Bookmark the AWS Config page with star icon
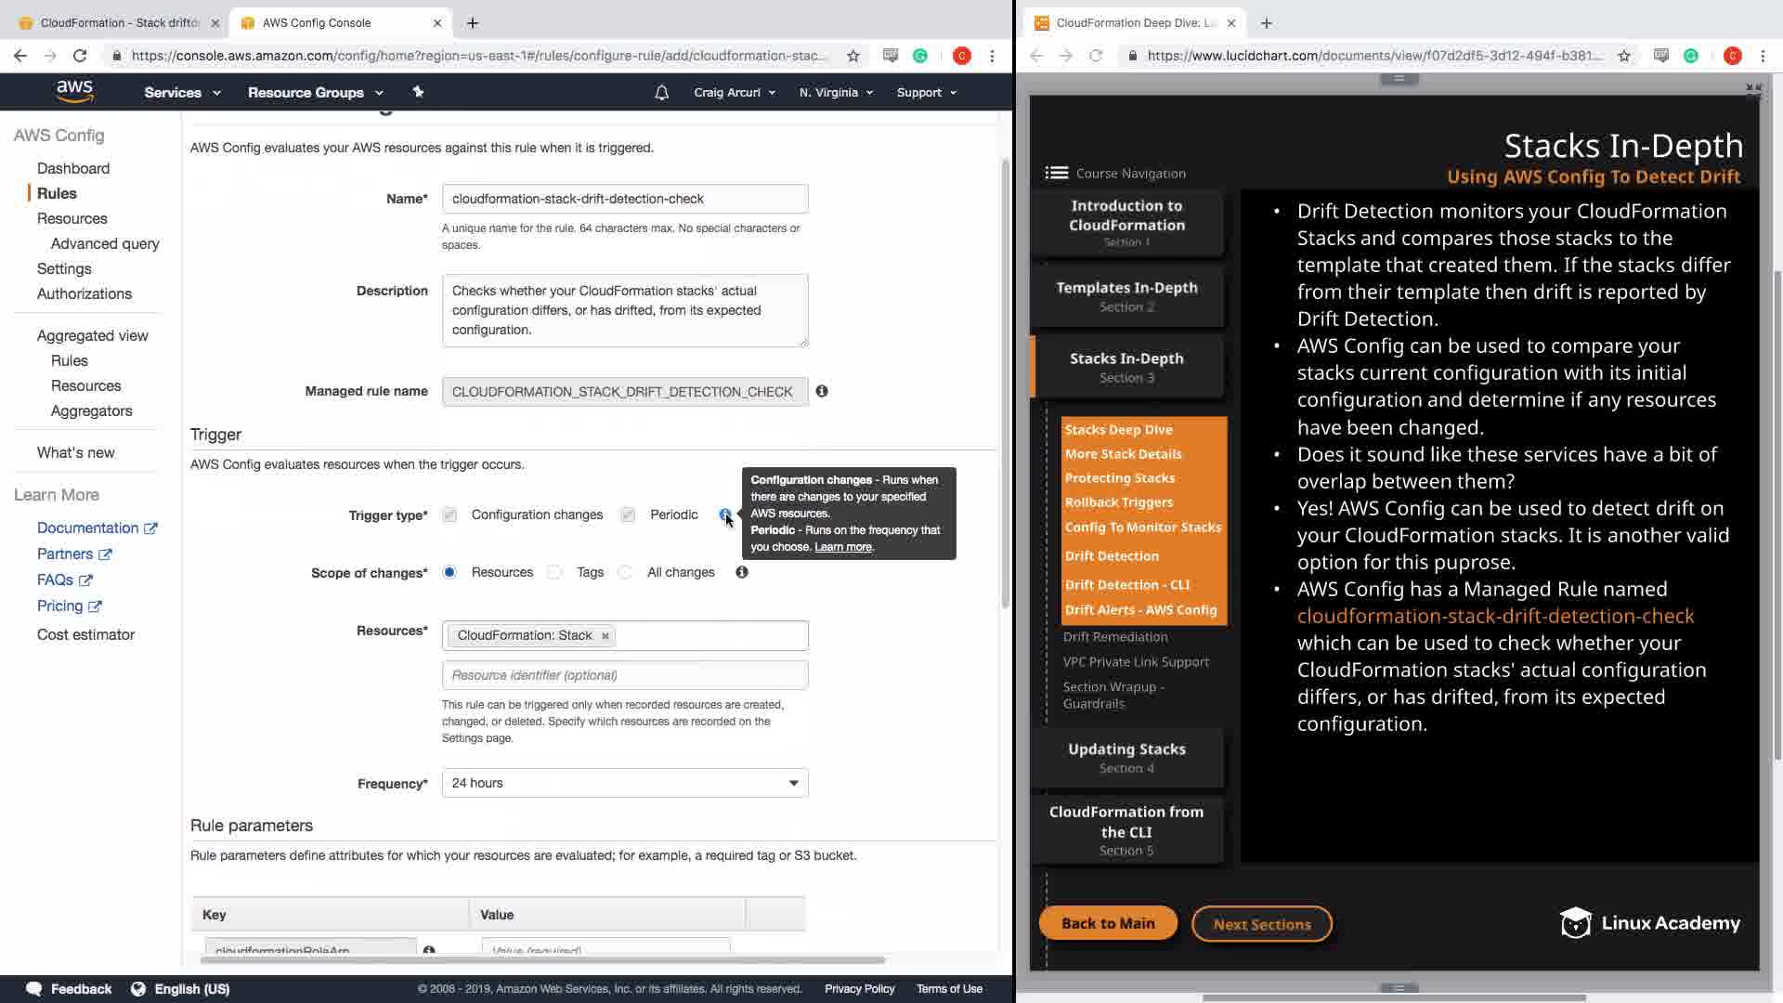 [852, 56]
